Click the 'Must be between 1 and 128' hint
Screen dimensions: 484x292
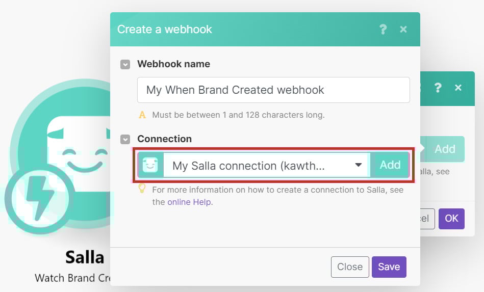[x=238, y=115]
